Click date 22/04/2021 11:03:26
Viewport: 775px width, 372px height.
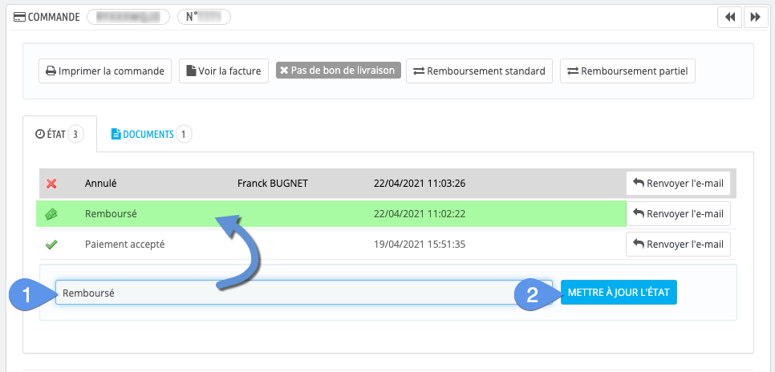420,184
